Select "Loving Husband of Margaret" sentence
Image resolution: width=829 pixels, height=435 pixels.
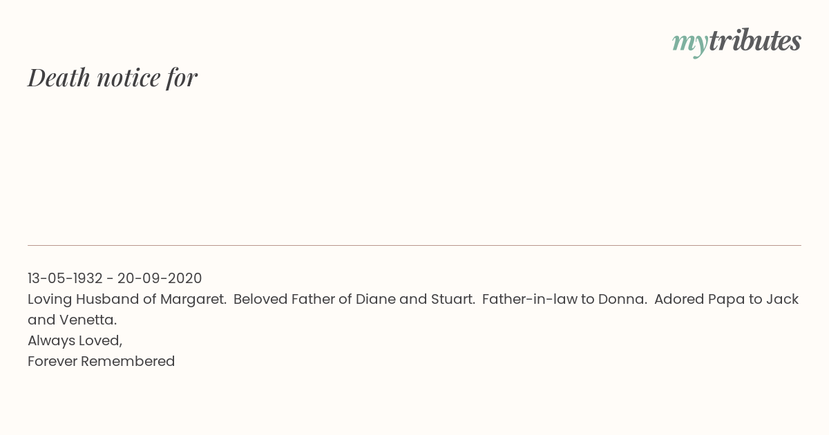point(127,300)
